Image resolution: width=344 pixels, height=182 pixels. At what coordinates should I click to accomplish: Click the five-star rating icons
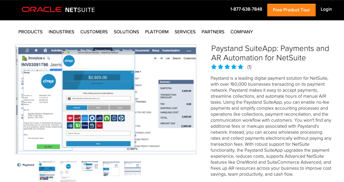coord(227,67)
